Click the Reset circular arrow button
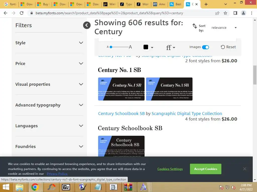Image resolution: width=257 pixels, height=192 pixels. [x=228, y=47]
